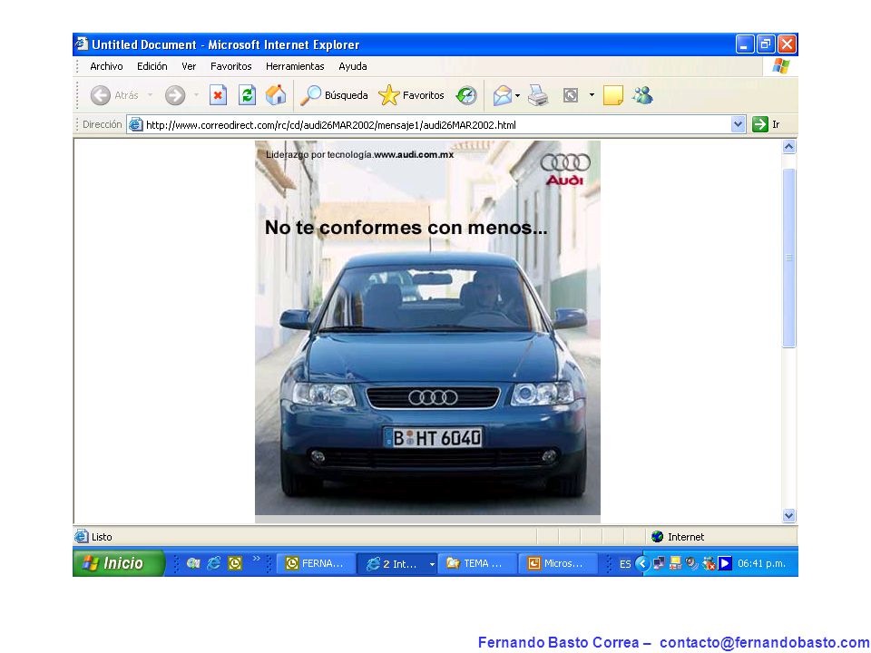
Task: Click the scrollbar up arrow
Action: pos(788,147)
